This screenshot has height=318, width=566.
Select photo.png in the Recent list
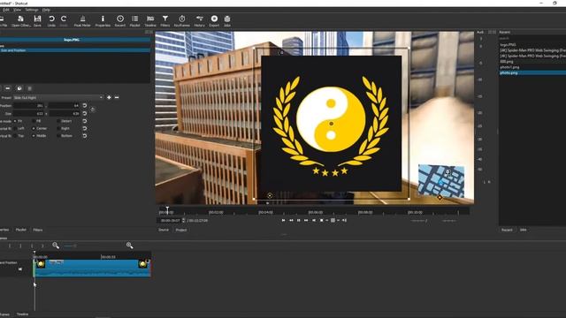click(509, 72)
